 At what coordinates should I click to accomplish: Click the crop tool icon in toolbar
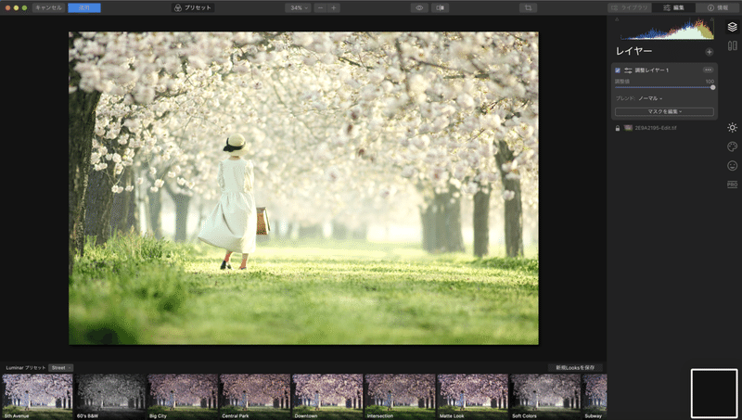[528, 7]
